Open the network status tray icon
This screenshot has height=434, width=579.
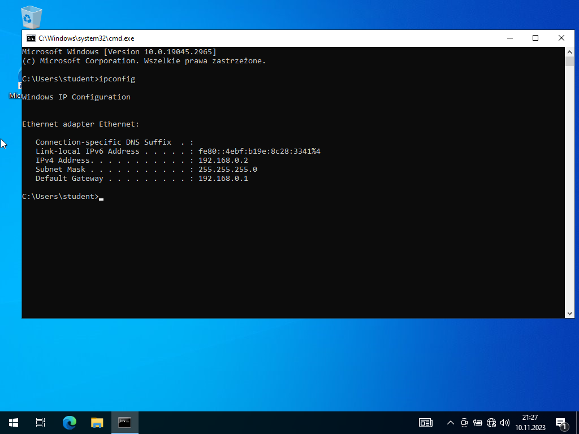coord(491,423)
